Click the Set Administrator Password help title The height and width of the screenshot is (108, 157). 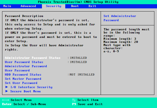point(120,18)
